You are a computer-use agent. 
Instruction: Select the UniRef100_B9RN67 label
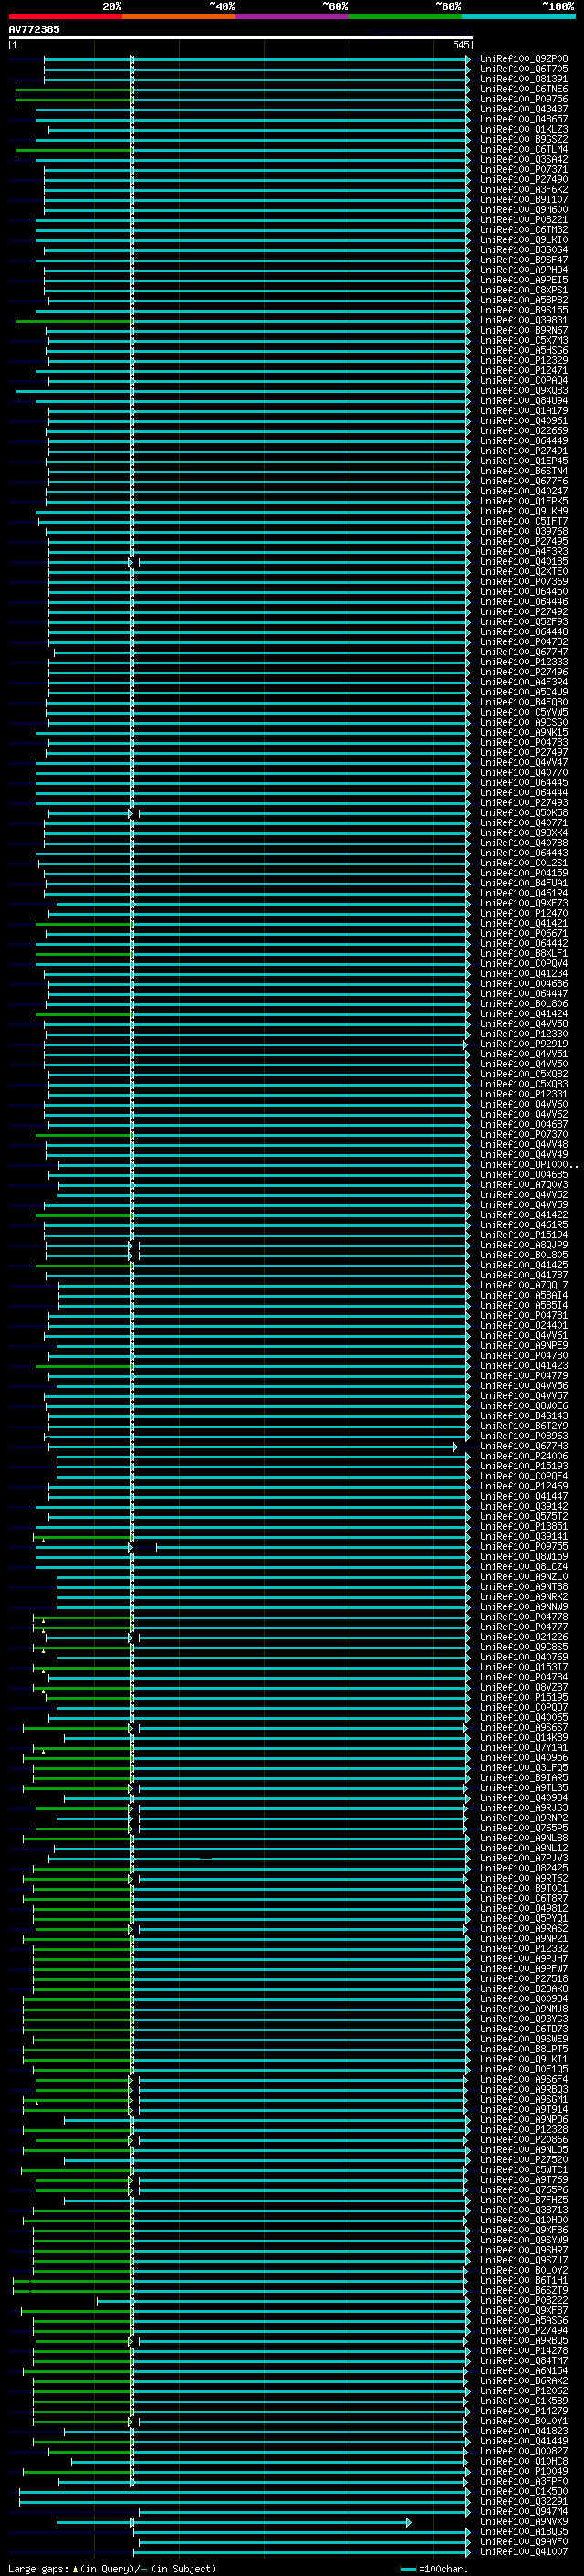point(524,329)
